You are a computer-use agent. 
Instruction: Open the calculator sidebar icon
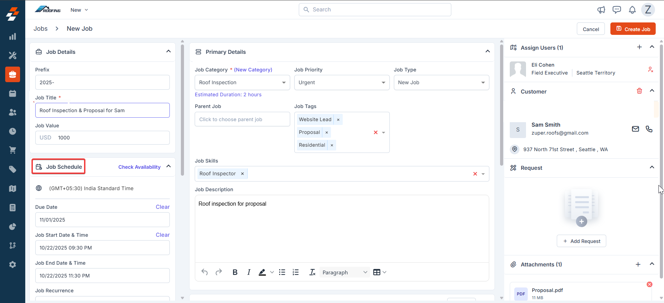coord(12,207)
